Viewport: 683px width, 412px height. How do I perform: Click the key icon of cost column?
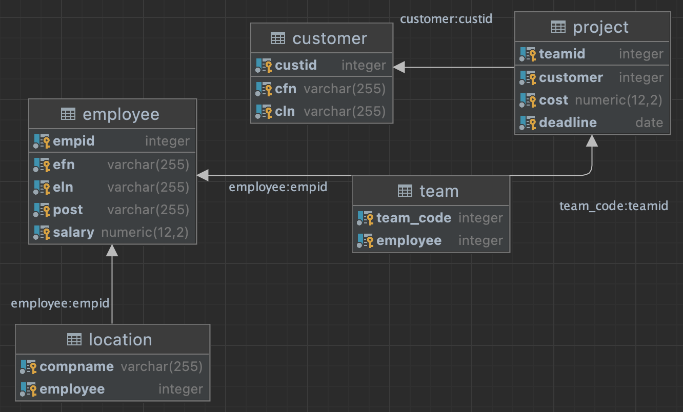pos(528,100)
